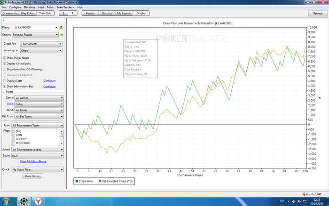
Task: Click the hands import icon in the status bar
Action: pyautogui.click(x=304, y=194)
